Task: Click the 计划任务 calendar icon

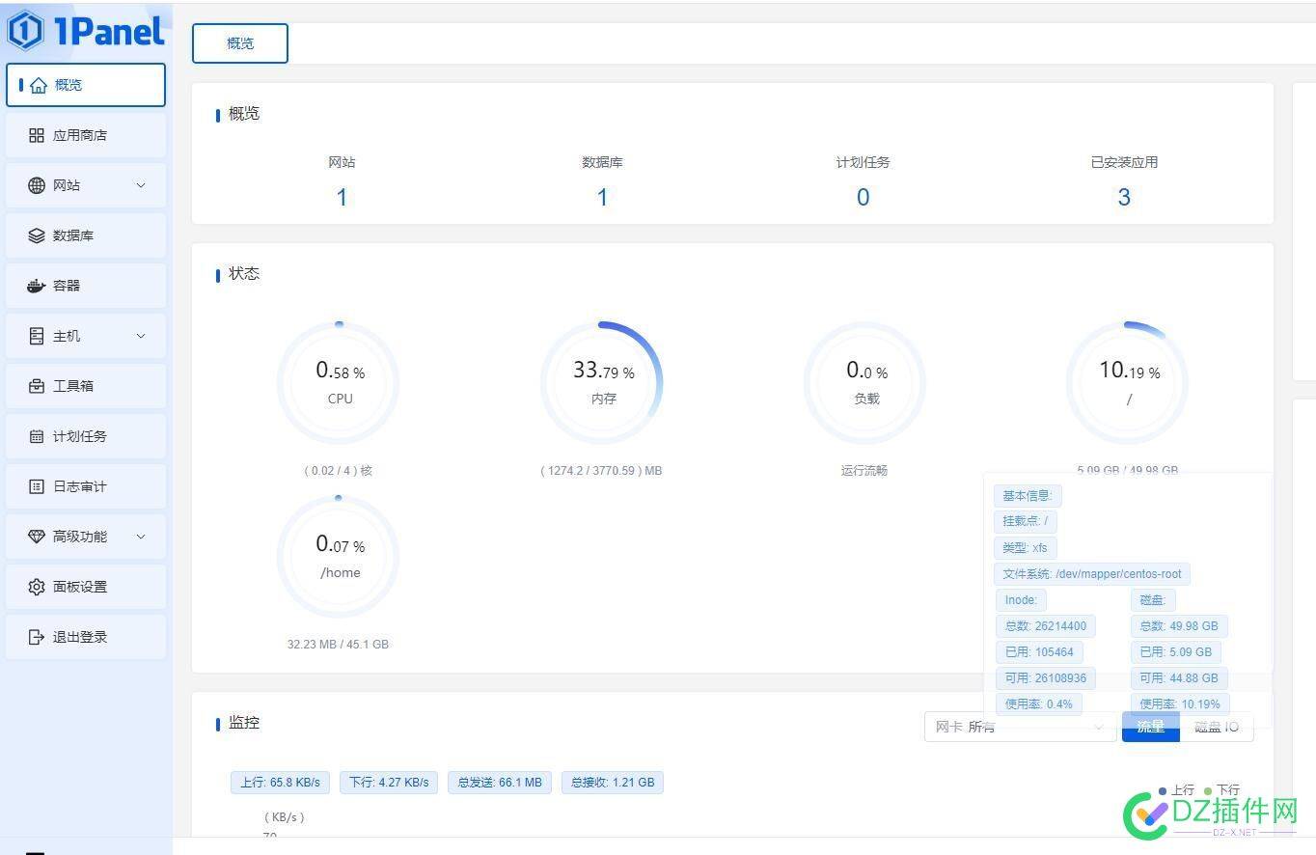Action: click(37, 436)
